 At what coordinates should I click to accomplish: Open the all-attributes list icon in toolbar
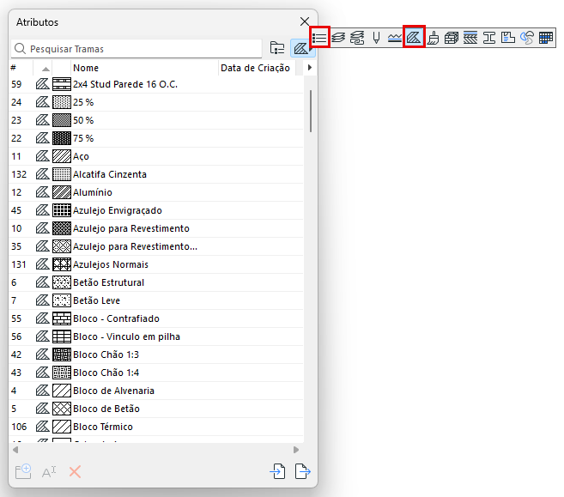point(319,38)
